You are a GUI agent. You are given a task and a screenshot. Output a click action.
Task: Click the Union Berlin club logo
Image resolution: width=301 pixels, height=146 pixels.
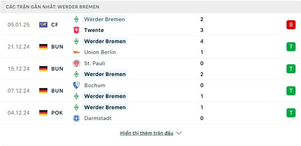76,52
